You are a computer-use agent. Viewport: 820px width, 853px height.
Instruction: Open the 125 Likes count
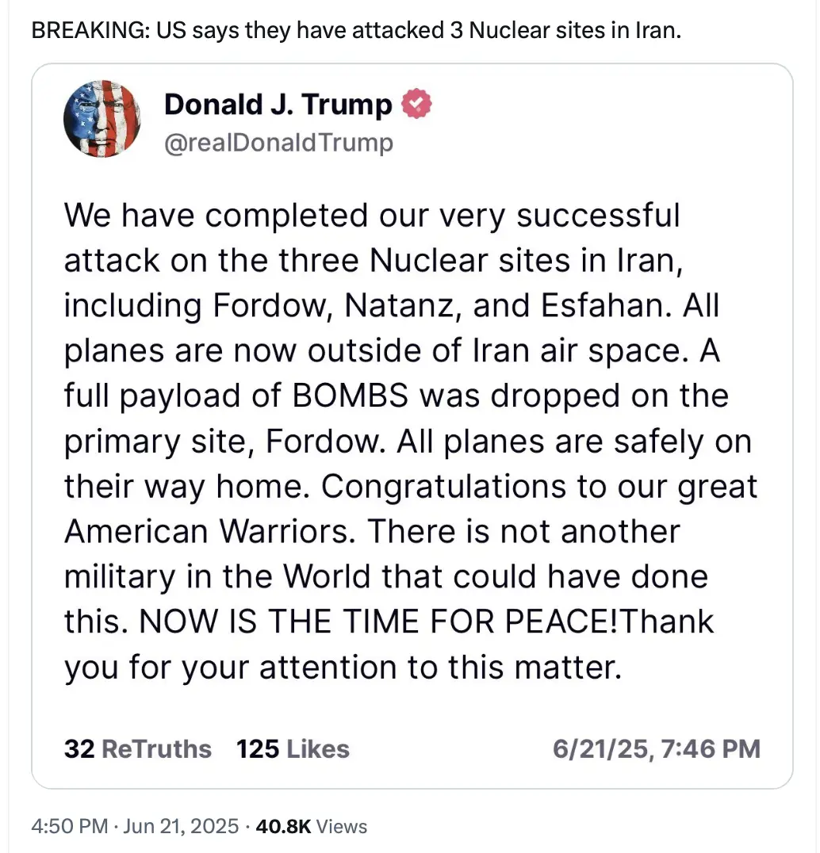(293, 749)
